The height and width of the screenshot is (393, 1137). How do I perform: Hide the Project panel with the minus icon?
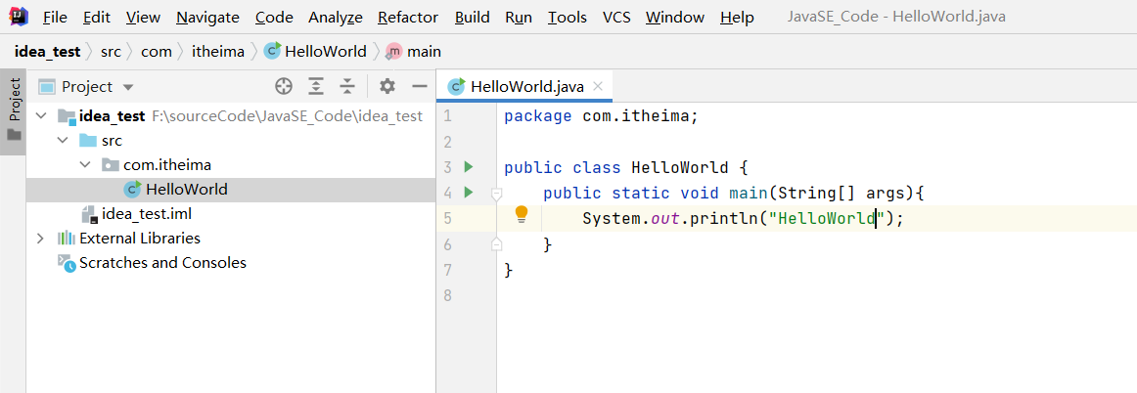click(x=419, y=86)
